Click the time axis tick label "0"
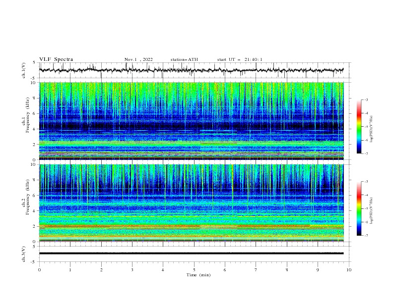393x303 pixels. click(x=39, y=270)
